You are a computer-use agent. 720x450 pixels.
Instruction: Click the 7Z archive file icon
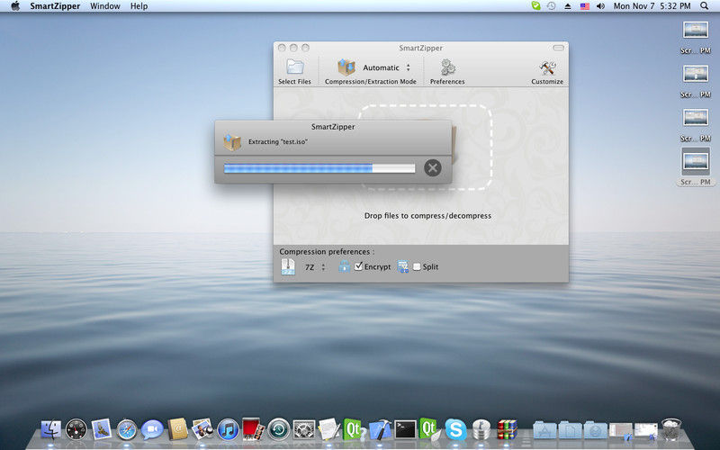[x=288, y=266]
